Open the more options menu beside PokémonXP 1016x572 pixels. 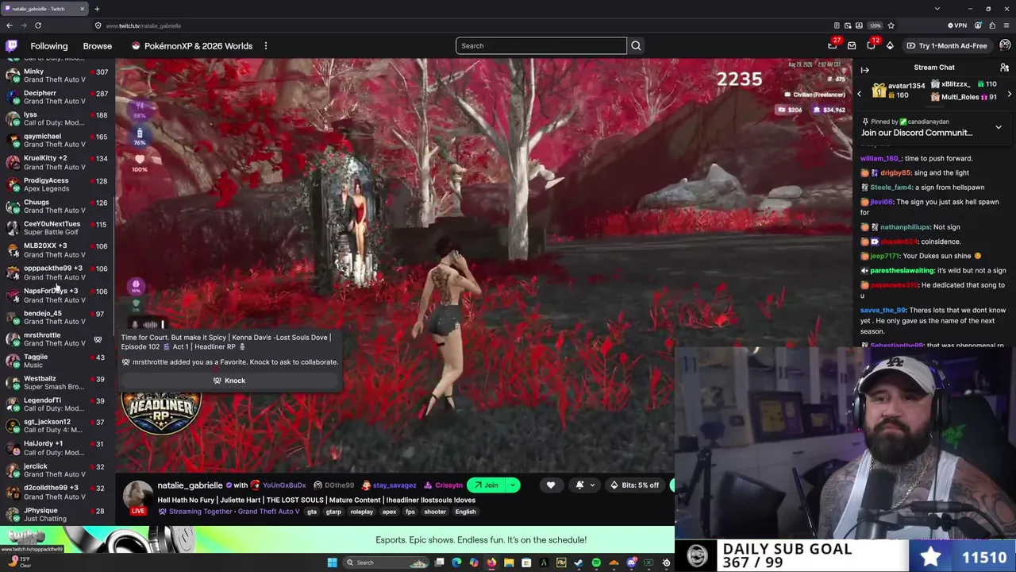click(266, 46)
